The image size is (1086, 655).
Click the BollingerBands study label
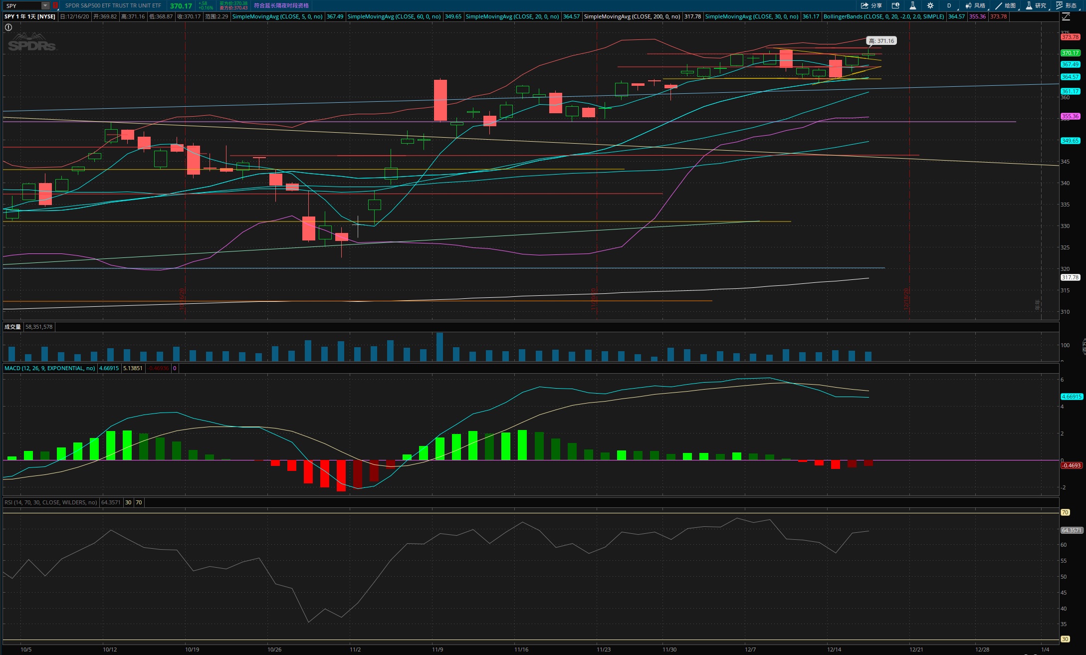pyautogui.click(x=883, y=16)
